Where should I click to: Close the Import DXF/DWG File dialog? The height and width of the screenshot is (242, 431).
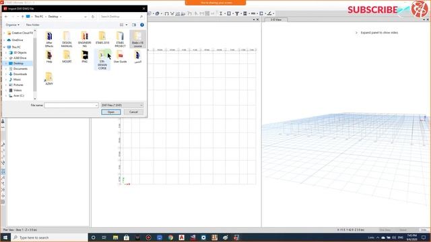(x=143, y=9)
